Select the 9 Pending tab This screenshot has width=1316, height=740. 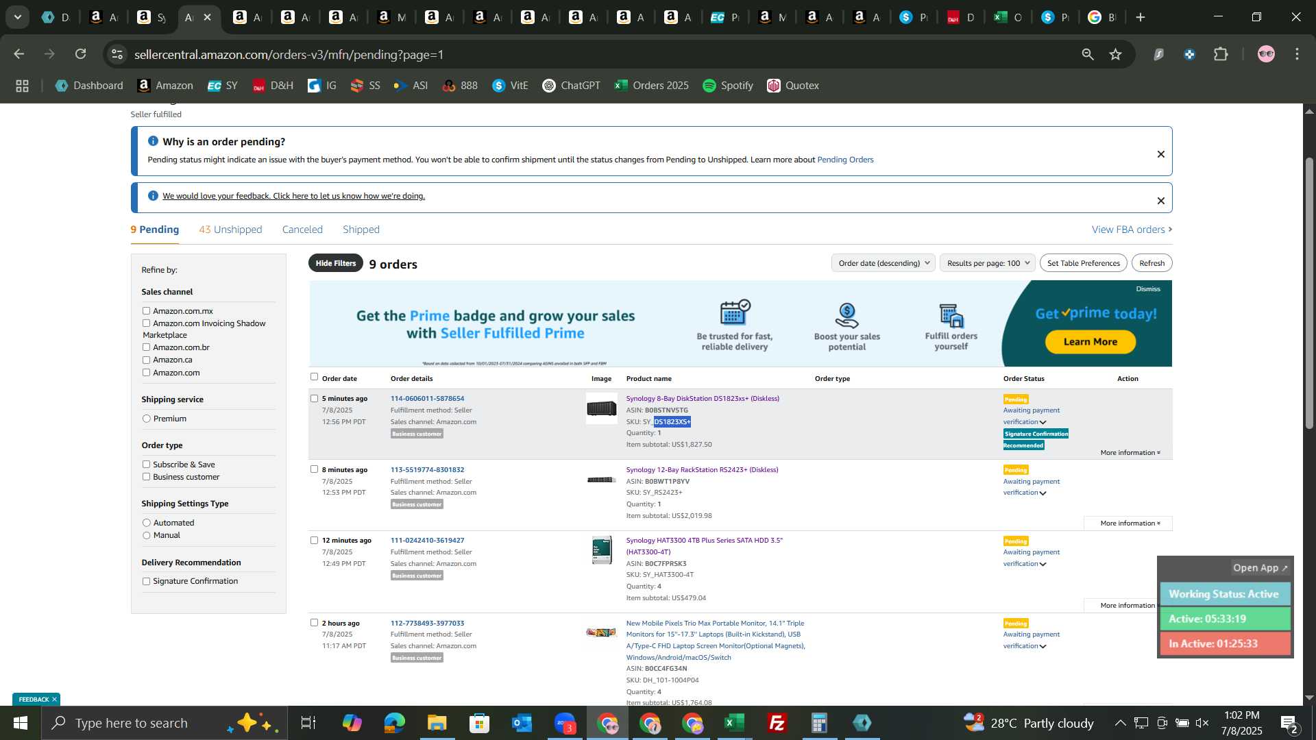point(155,230)
